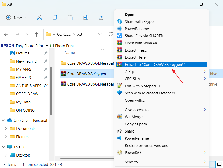
Task: Click the COREL... breadcrumb segment
Action: (64, 34)
